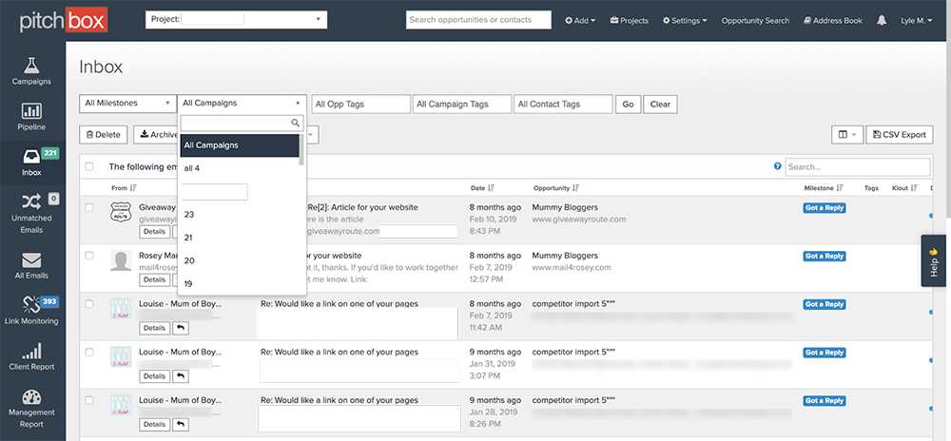Click magnifier icon in campaign dropdown search
The height and width of the screenshot is (441, 951).
(296, 123)
